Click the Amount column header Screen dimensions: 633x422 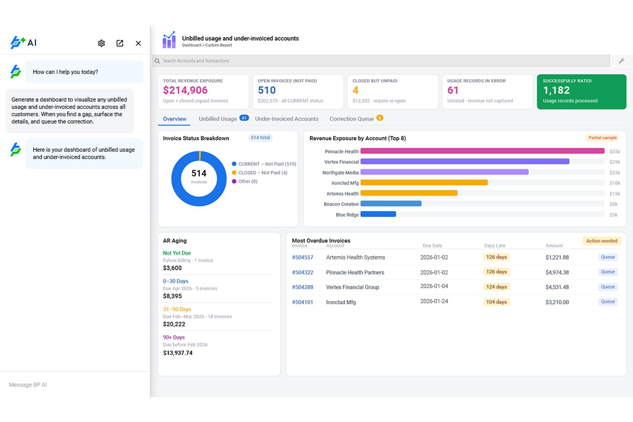554,246
